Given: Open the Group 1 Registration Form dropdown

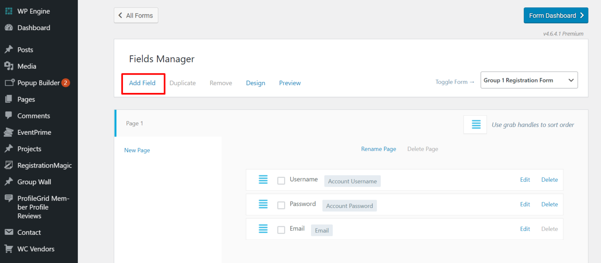Looking at the screenshot, I should (529, 80).
